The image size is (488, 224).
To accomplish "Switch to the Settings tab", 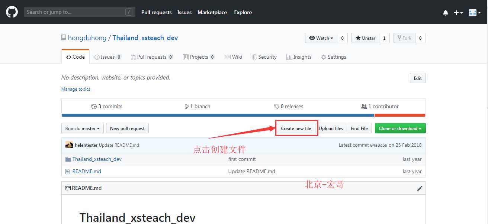I will (334, 57).
